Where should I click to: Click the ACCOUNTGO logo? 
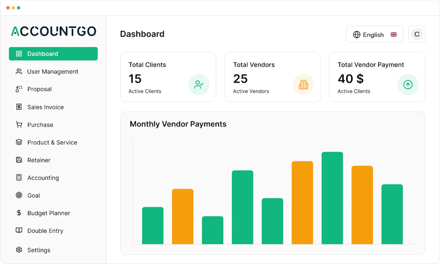[54, 31]
